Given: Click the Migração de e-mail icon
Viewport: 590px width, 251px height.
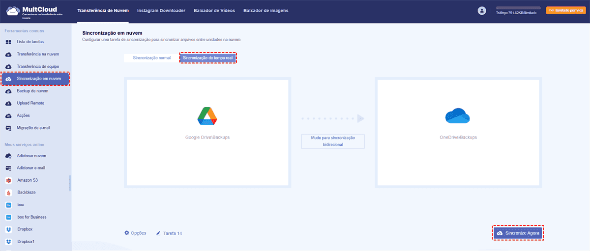Looking at the screenshot, I should coord(8,128).
